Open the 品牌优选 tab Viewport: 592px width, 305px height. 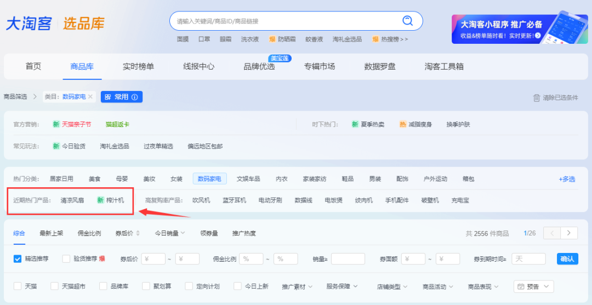point(259,67)
